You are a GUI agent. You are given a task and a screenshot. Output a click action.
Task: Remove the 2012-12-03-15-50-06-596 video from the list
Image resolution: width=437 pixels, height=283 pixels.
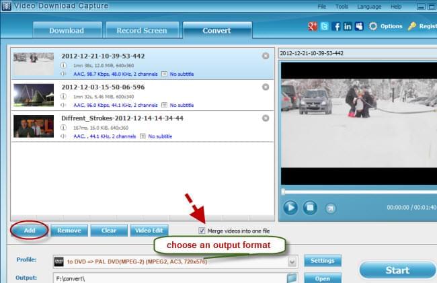click(x=266, y=87)
